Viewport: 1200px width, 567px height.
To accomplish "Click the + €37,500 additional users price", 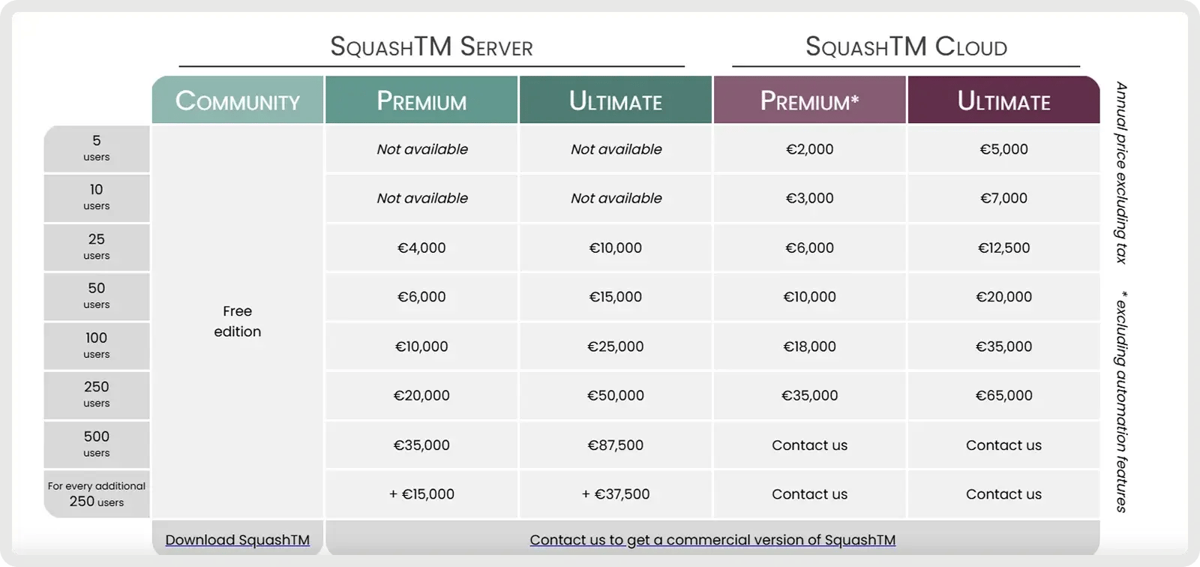I will click(615, 494).
